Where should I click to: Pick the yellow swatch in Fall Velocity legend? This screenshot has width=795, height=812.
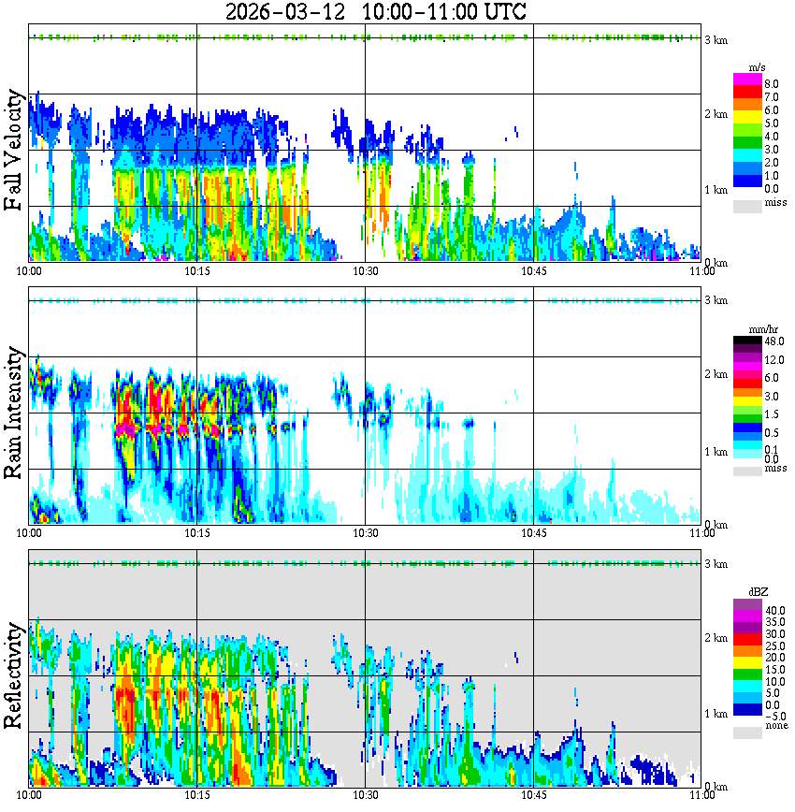pyautogui.click(x=747, y=118)
